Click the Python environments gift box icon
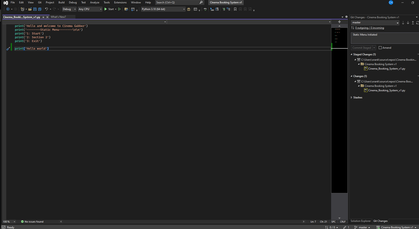 [189, 9]
